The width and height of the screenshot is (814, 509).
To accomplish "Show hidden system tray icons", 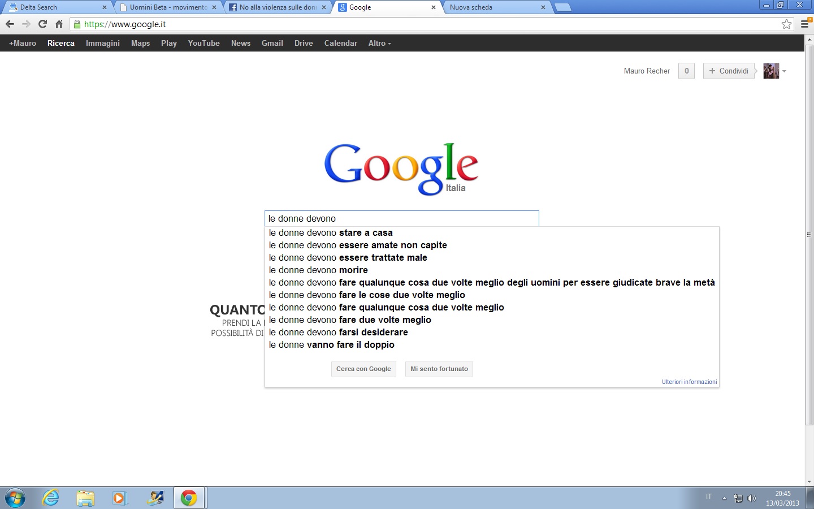I will tap(724, 498).
